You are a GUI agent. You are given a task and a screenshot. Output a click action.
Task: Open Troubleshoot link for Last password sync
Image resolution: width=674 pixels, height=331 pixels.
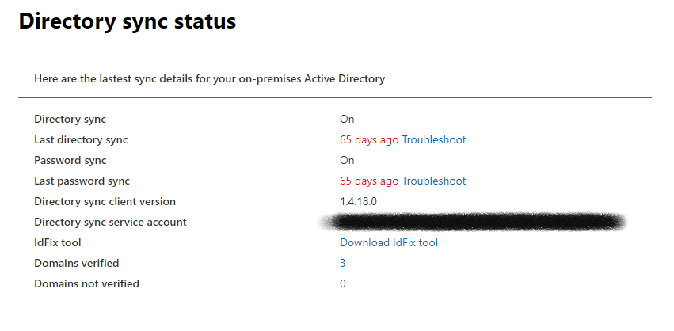(434, 181)
